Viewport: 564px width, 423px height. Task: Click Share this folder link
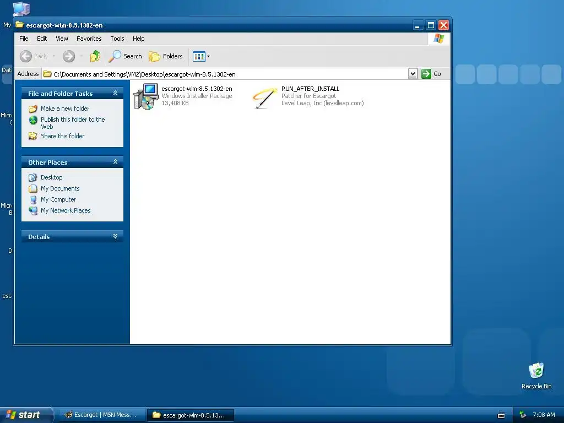coord(63,136)
